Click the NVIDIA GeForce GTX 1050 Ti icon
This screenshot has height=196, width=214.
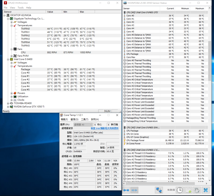[x=11, y=107]
